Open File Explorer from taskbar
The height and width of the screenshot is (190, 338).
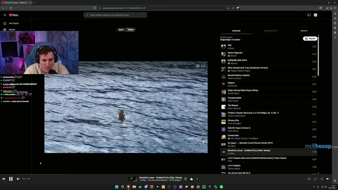134,187
